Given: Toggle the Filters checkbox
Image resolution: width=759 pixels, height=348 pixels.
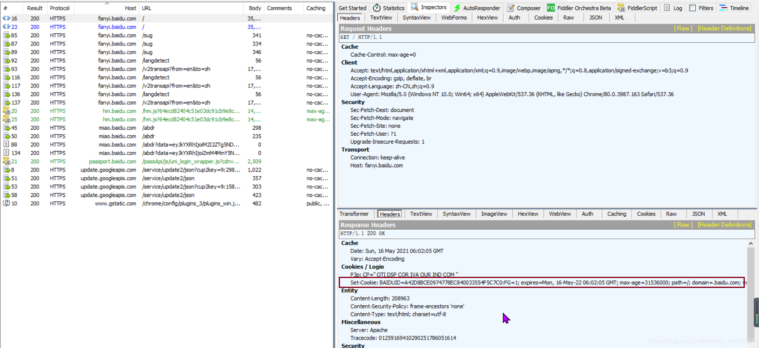Looking at the screenshot, I should [693, 8].
